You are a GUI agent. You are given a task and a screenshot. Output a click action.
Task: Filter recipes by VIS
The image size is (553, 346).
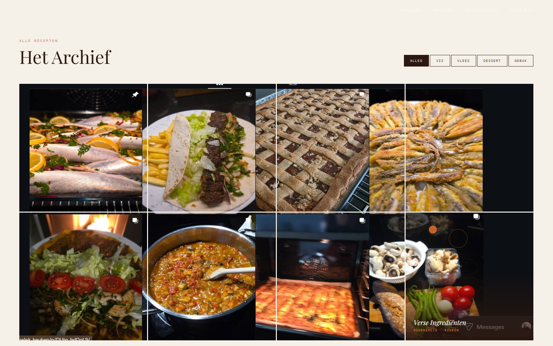pyautogui.click(x=440, y=61)
